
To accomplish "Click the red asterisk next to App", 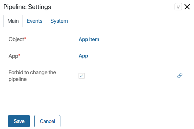I will coord(19,55).
